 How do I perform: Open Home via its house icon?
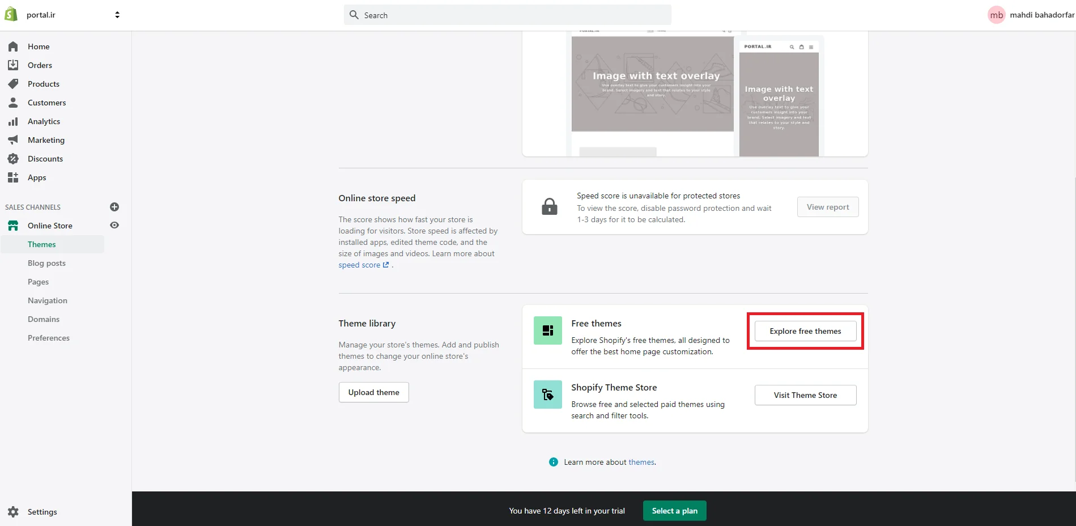[x=13, y=46]
